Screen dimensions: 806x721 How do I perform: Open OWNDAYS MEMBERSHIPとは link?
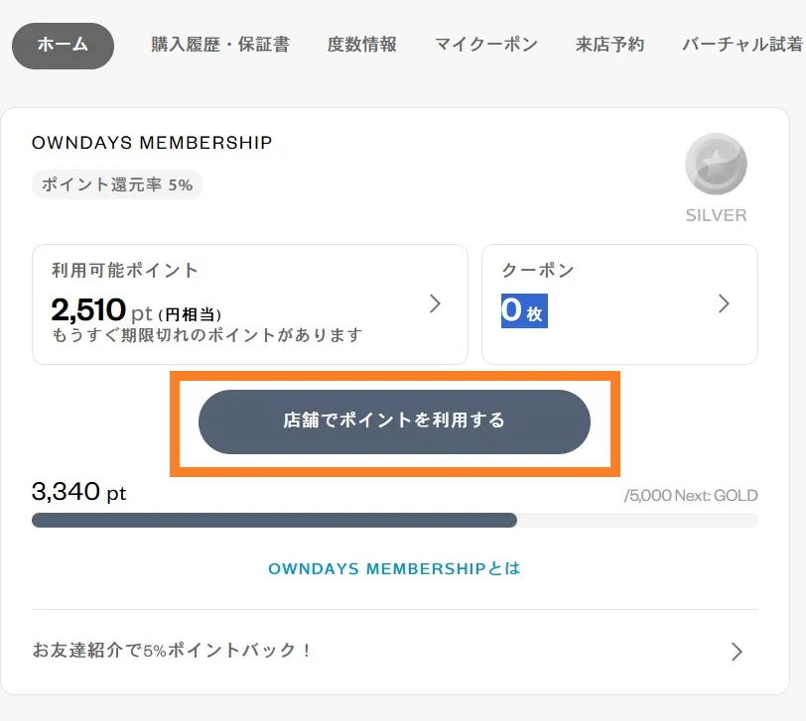coord(394,568)
